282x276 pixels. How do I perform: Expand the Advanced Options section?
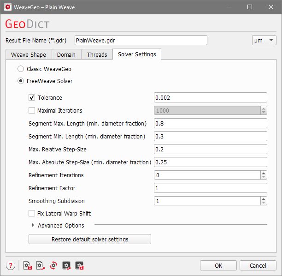click(33, 225)
